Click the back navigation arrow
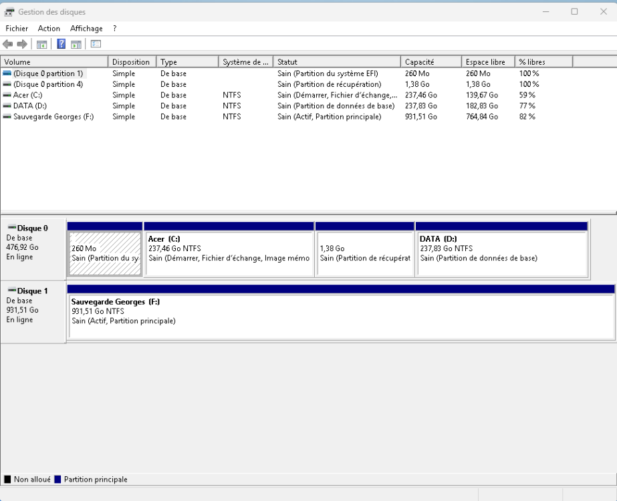The image size is (617, 501). coord(7,44)
